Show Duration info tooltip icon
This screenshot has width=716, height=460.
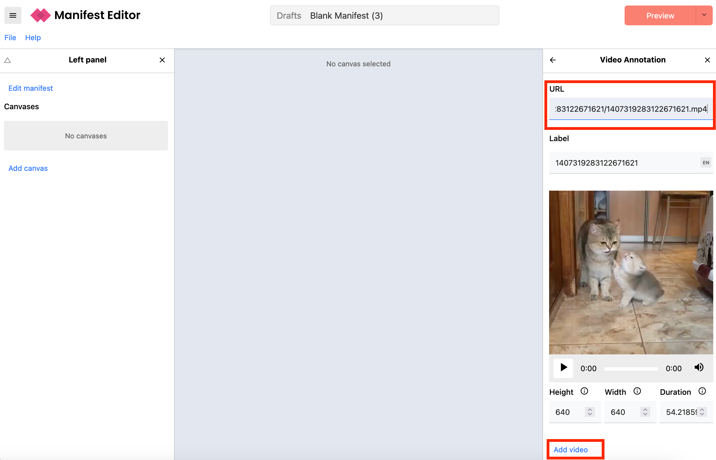[x=702, y=391]
